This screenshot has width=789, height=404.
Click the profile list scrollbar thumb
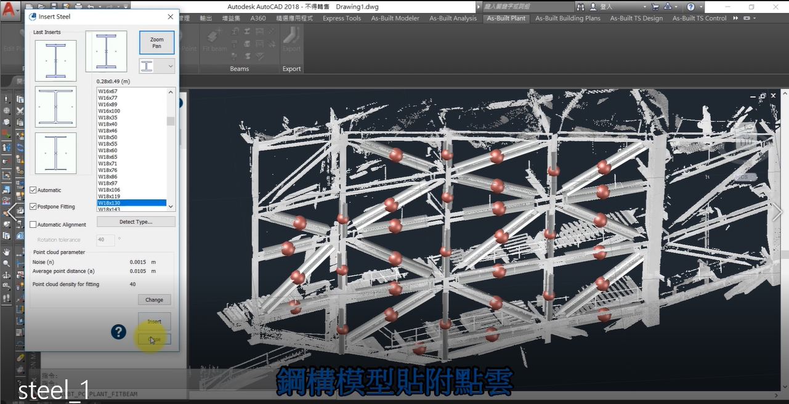coord(171,121)
